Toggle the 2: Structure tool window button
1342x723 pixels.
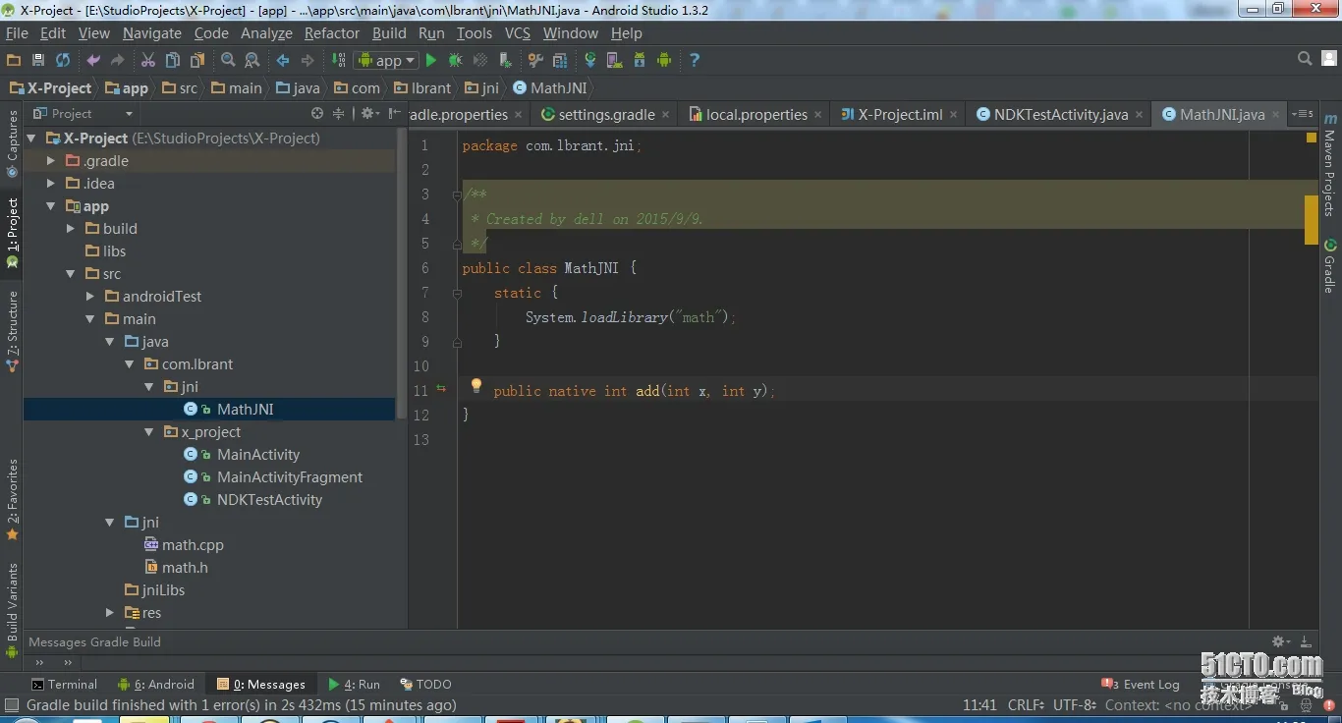(x=13, y=331)
